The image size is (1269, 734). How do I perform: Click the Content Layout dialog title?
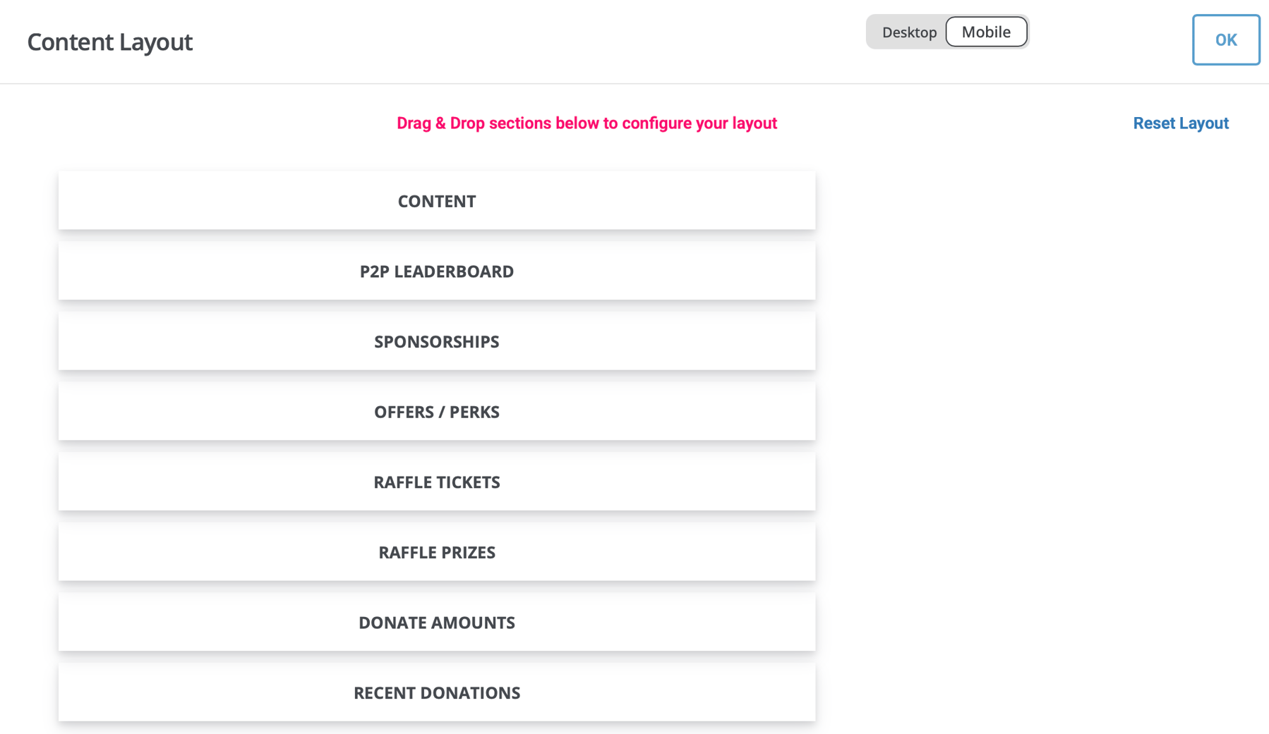coord(109,42)
